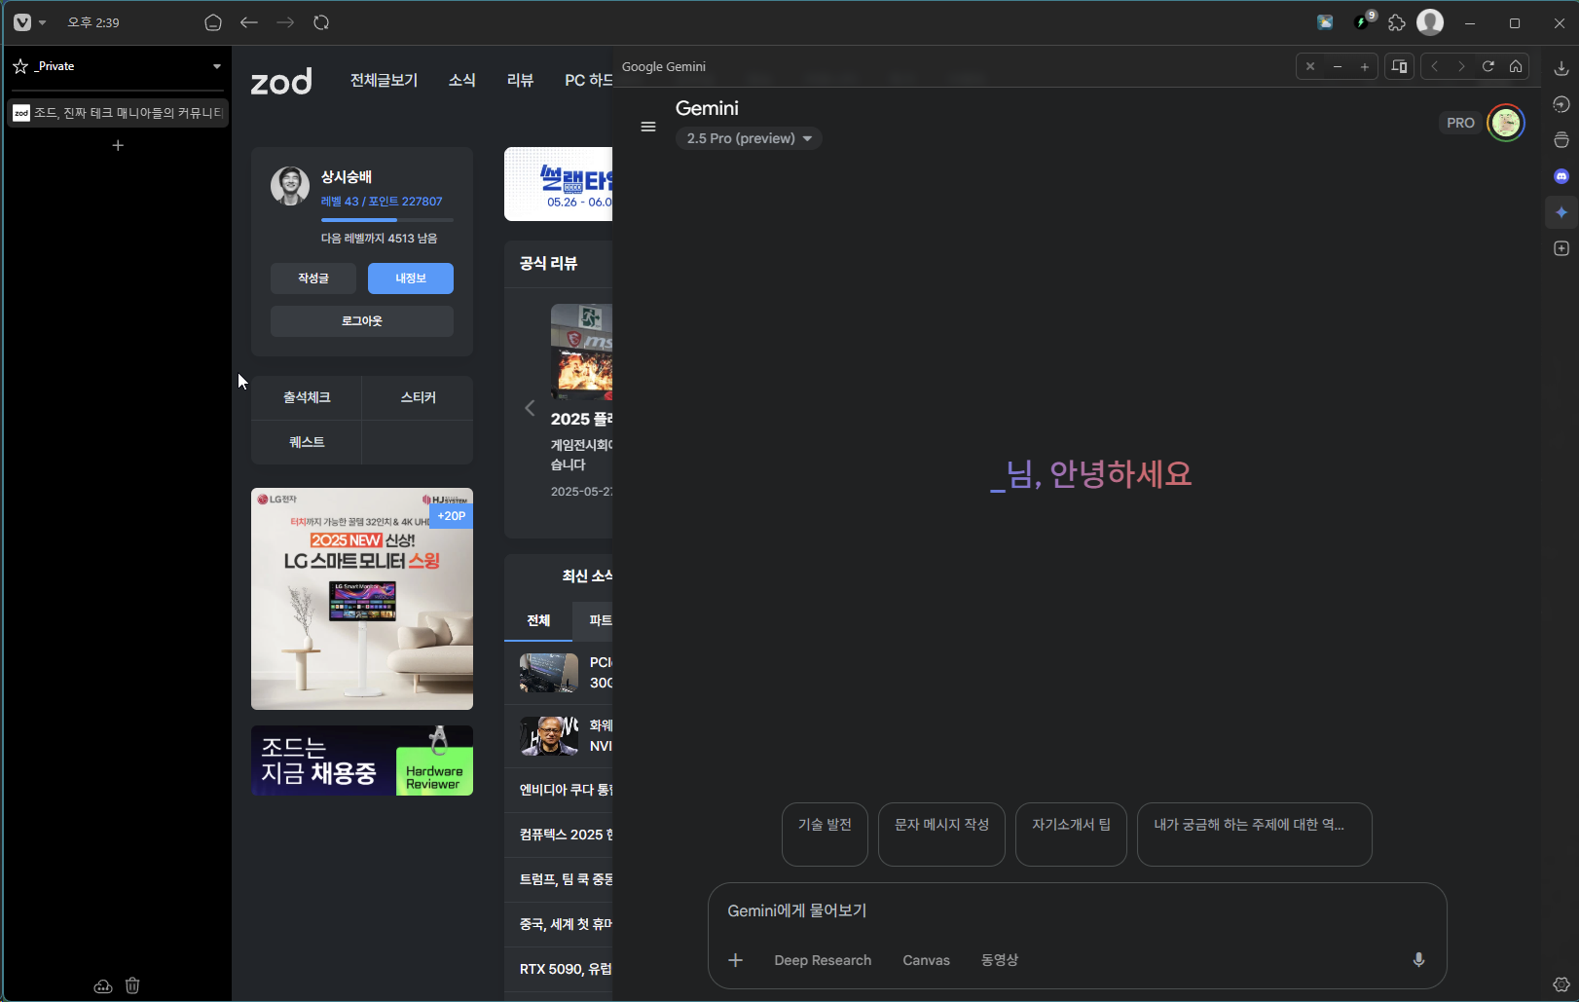Show previous review slide chevron
The width and height of the screenshot is (1579, 1002).
coord(530,408)
